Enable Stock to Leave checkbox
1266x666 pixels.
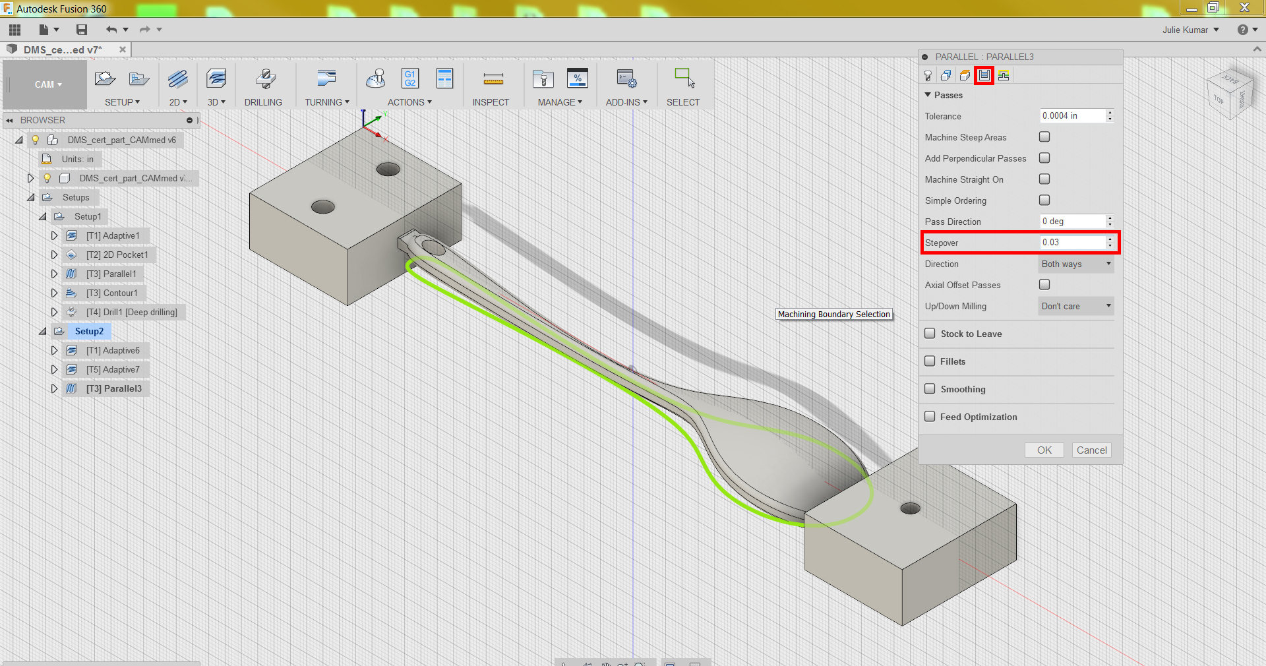tap(930, 334)
